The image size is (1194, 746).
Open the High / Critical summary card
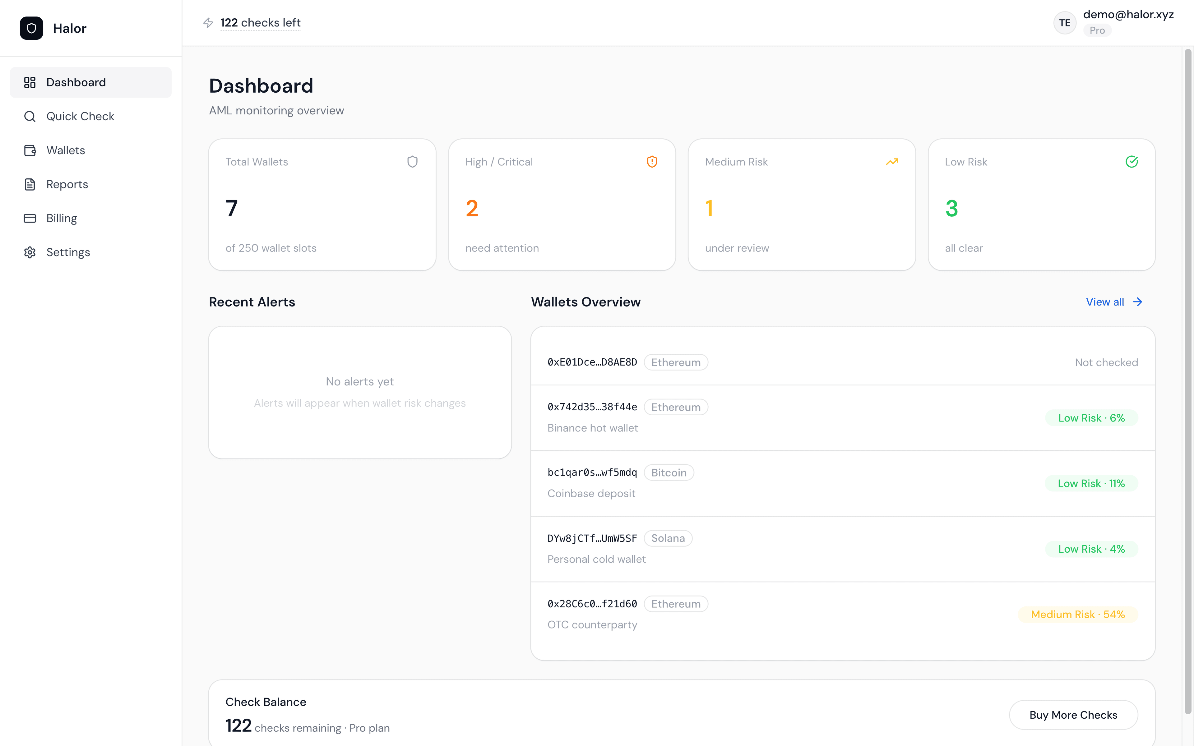pos(562,205)
